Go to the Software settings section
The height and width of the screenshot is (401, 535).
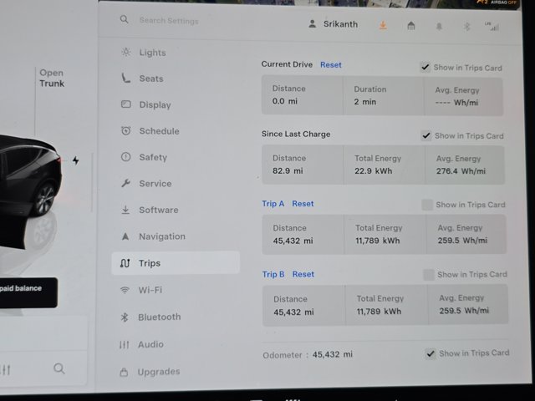coord(158,210)
